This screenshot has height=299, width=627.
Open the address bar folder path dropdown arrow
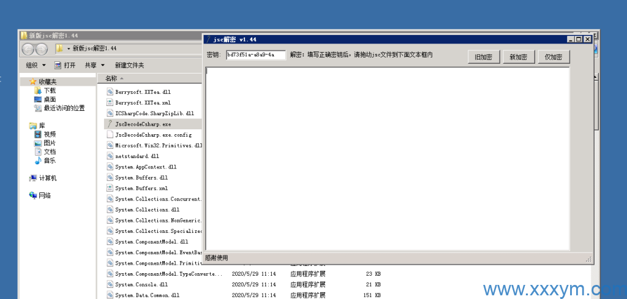click(69, 48)
